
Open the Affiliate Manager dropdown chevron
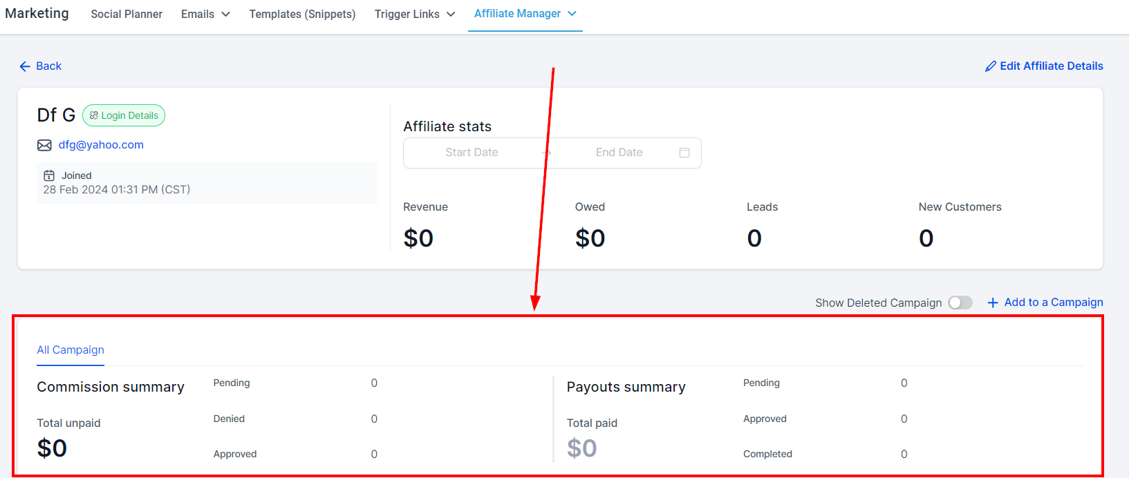[572, 14]
